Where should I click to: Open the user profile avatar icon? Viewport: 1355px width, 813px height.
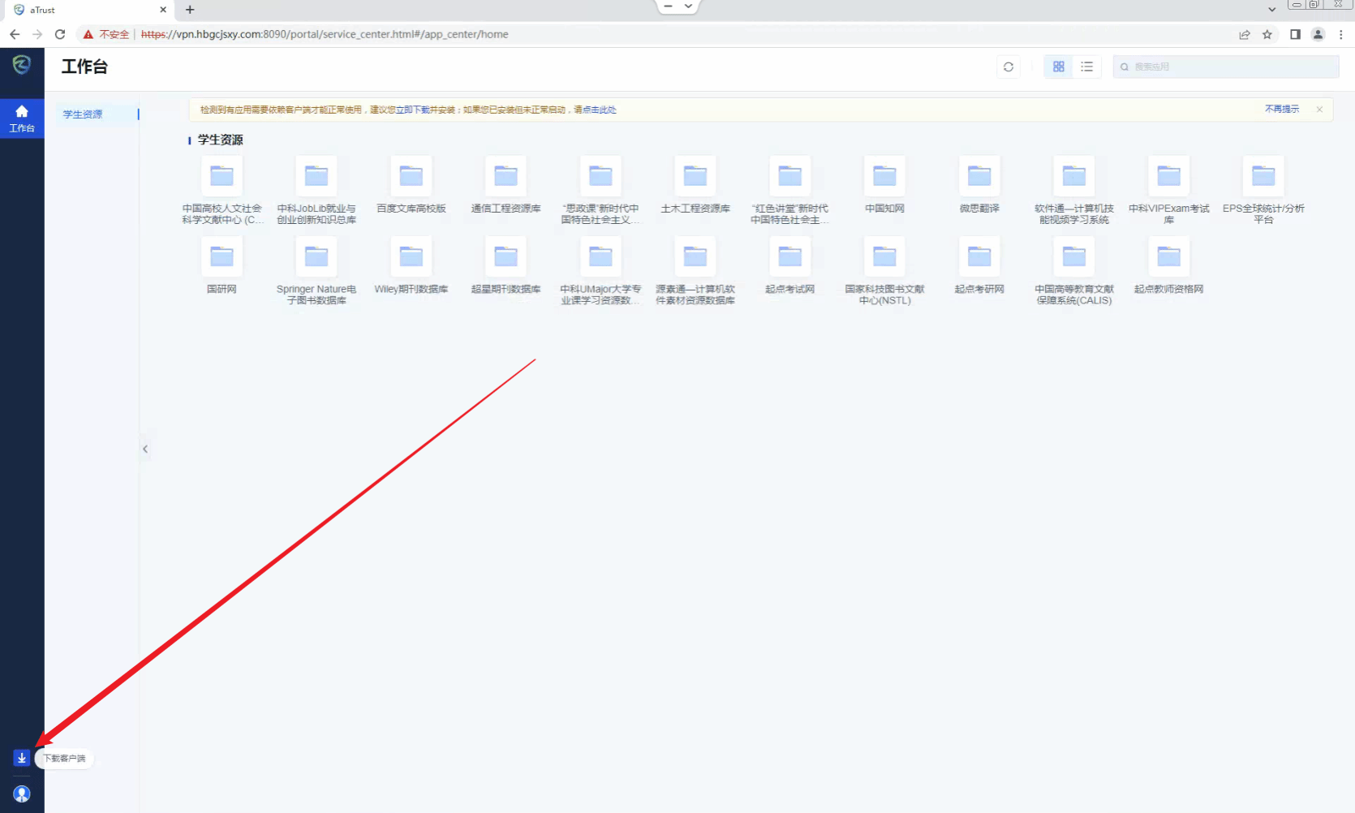pos(22,794)
